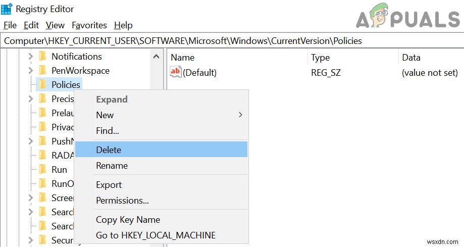Click the folder icon beside RADA key
Image resolution: width=464 pixels, height=247 pixels.
pyautogui.click(x=43, y=156)
